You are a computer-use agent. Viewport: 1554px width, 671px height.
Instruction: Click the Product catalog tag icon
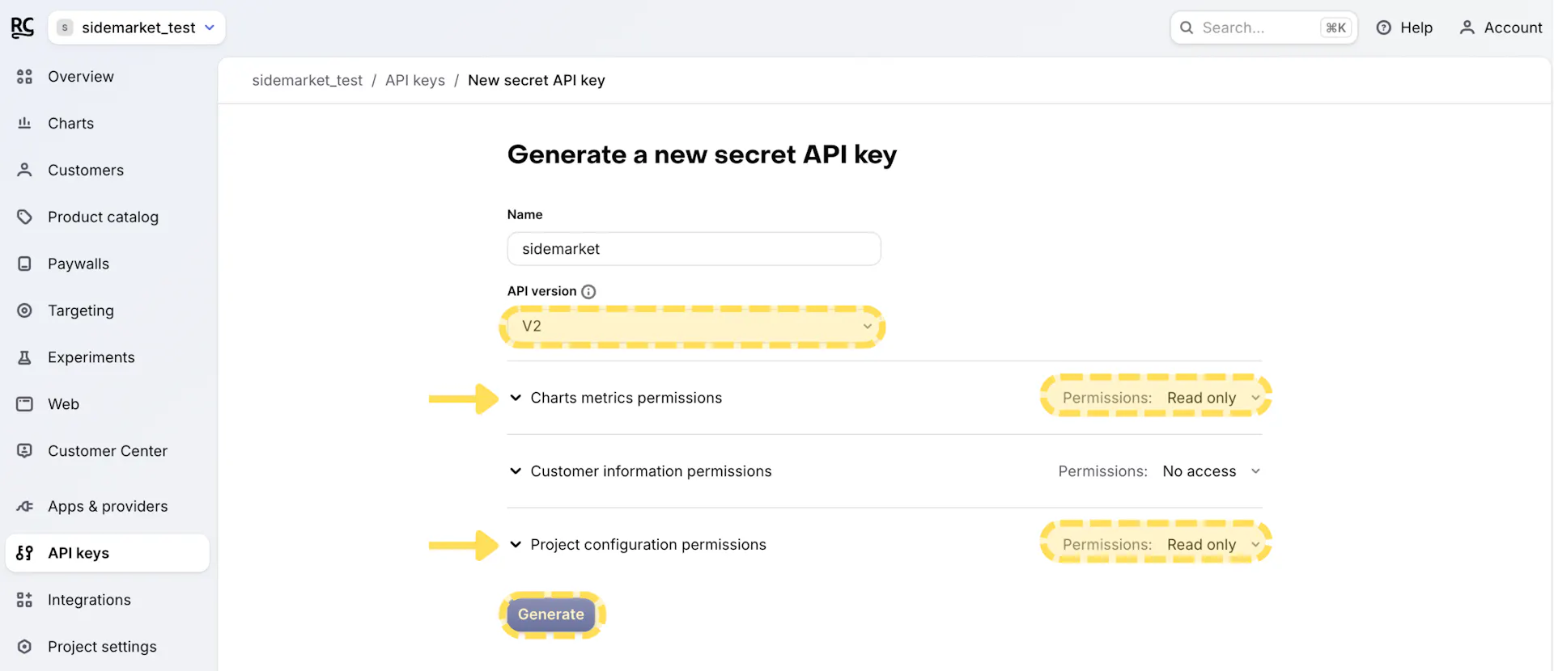point(24,217)
